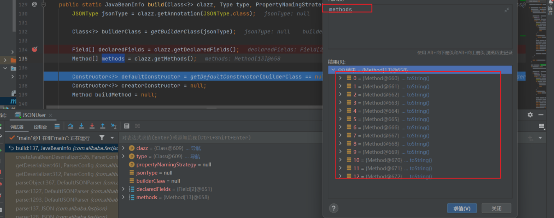The image size is (554, 218).
Task: Click the layout restore icon in debug panel
Action: pos(542,126)
